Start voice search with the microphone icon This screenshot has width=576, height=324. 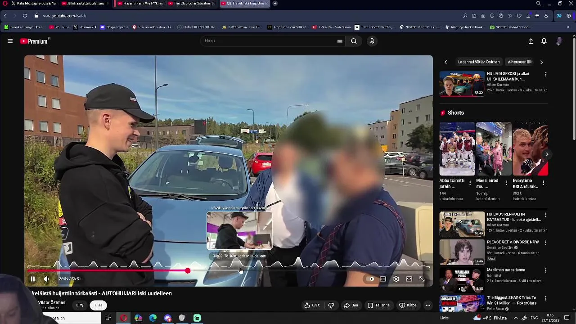pos(372,41)
